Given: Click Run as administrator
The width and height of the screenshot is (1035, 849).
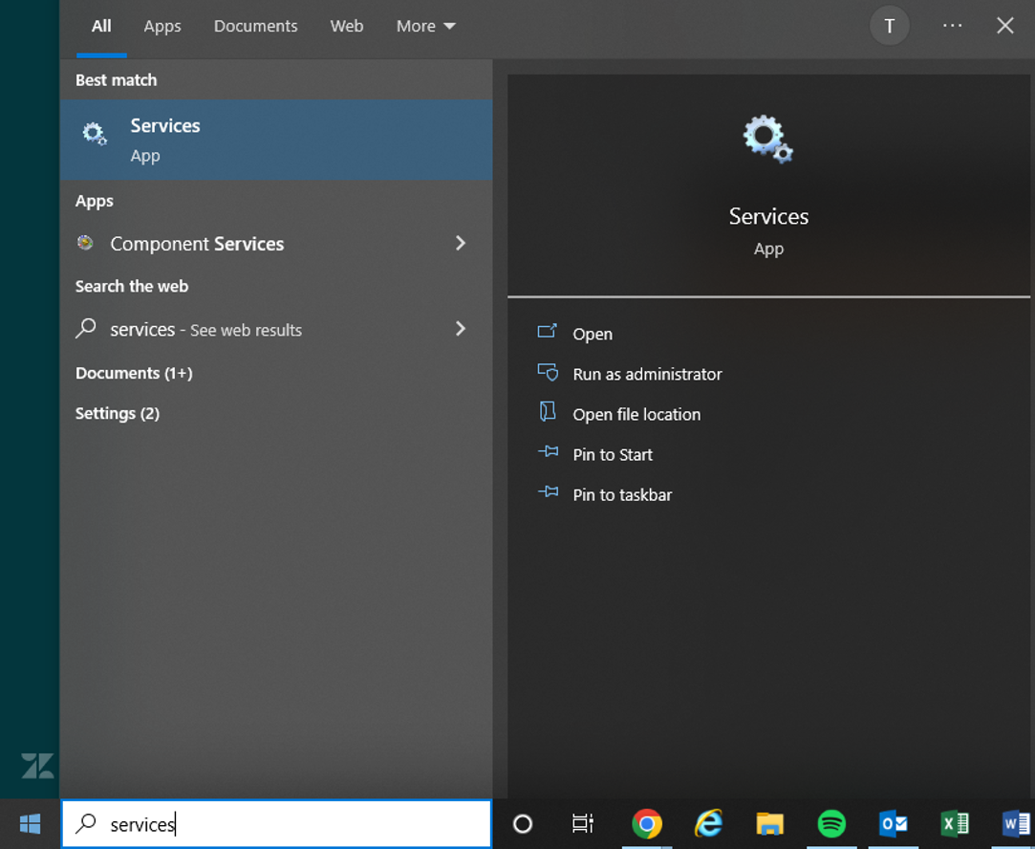Looking at the screenshot, I should 647,375.
